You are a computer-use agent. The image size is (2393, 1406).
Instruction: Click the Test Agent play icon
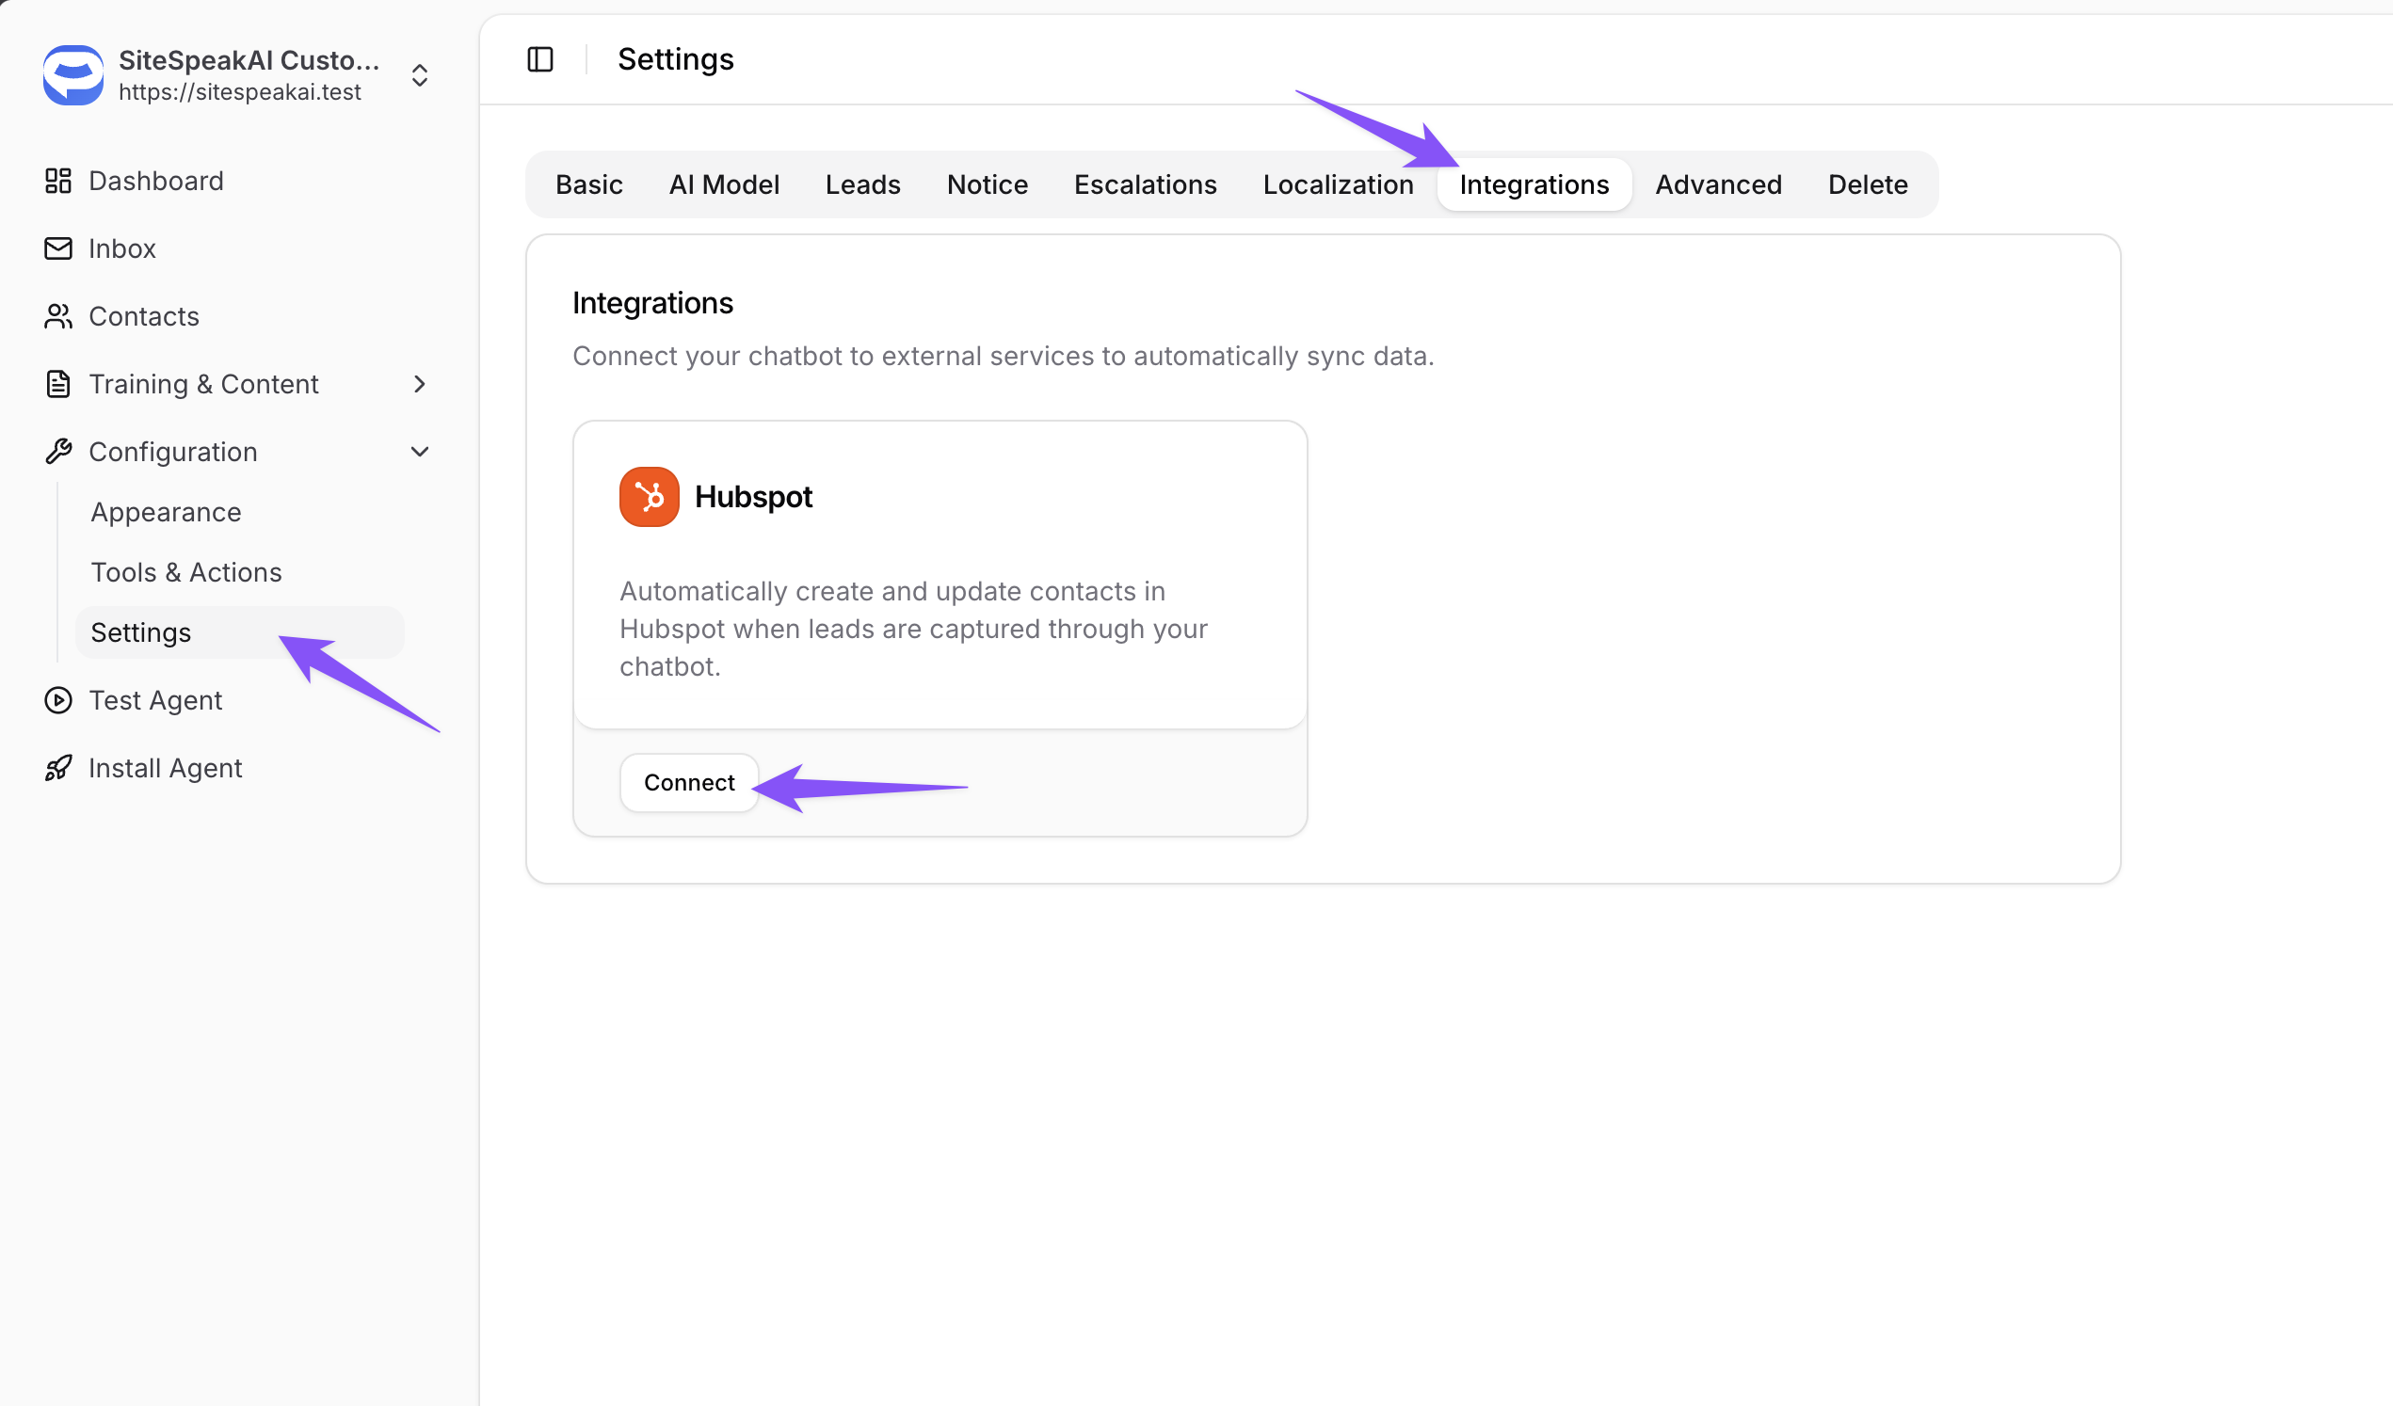[58, 699]
